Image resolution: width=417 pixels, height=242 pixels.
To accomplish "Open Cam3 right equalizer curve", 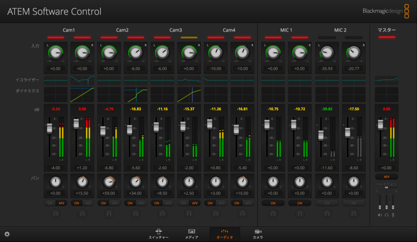I will [x=189, y=80].
